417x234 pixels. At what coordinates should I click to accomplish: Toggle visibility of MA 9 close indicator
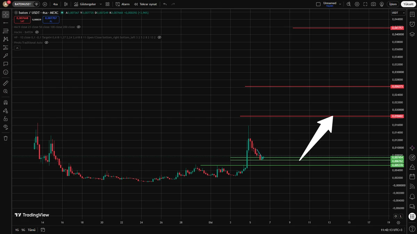click(79, 27)
